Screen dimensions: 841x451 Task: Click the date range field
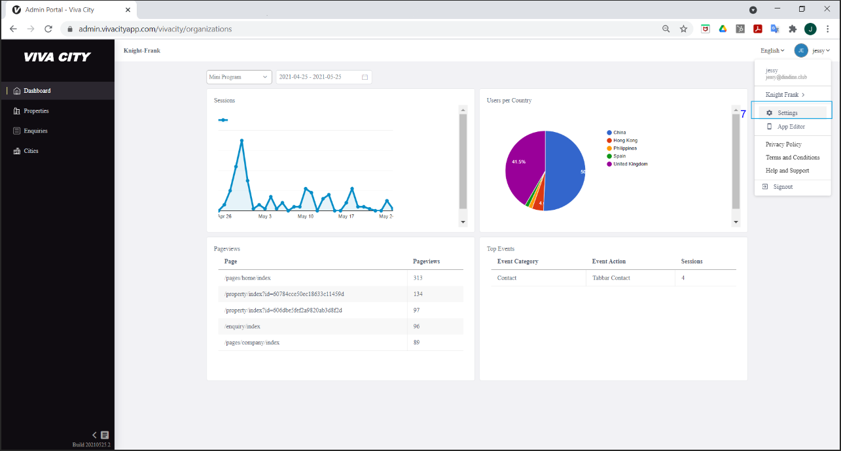pyautogui.click(x=324, y=77)
